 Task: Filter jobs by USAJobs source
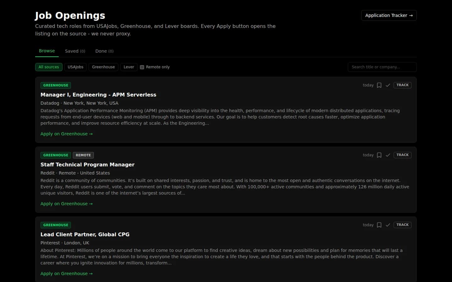75,67
